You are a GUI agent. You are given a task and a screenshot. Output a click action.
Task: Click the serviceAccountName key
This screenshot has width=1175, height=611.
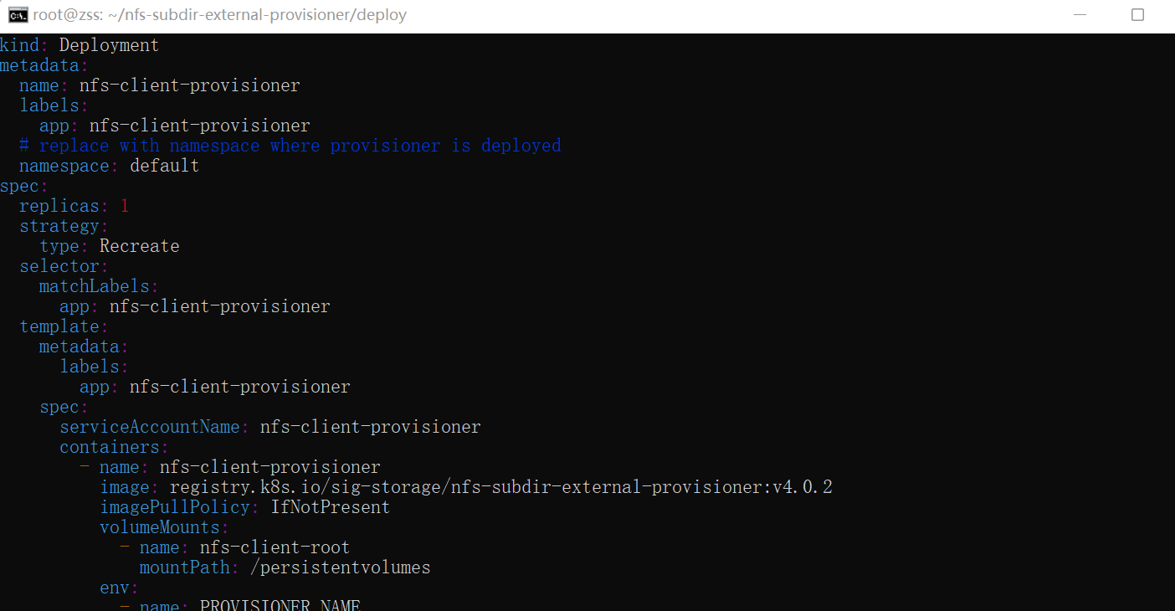pyautogui.click(x=149, y=427)
